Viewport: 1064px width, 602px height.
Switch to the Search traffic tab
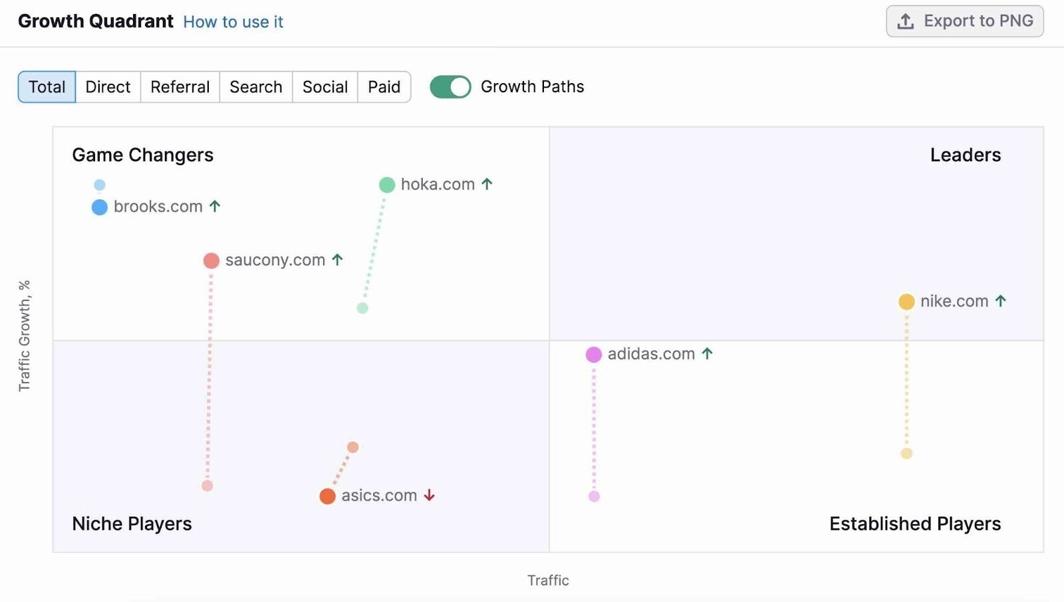(255, 86)
